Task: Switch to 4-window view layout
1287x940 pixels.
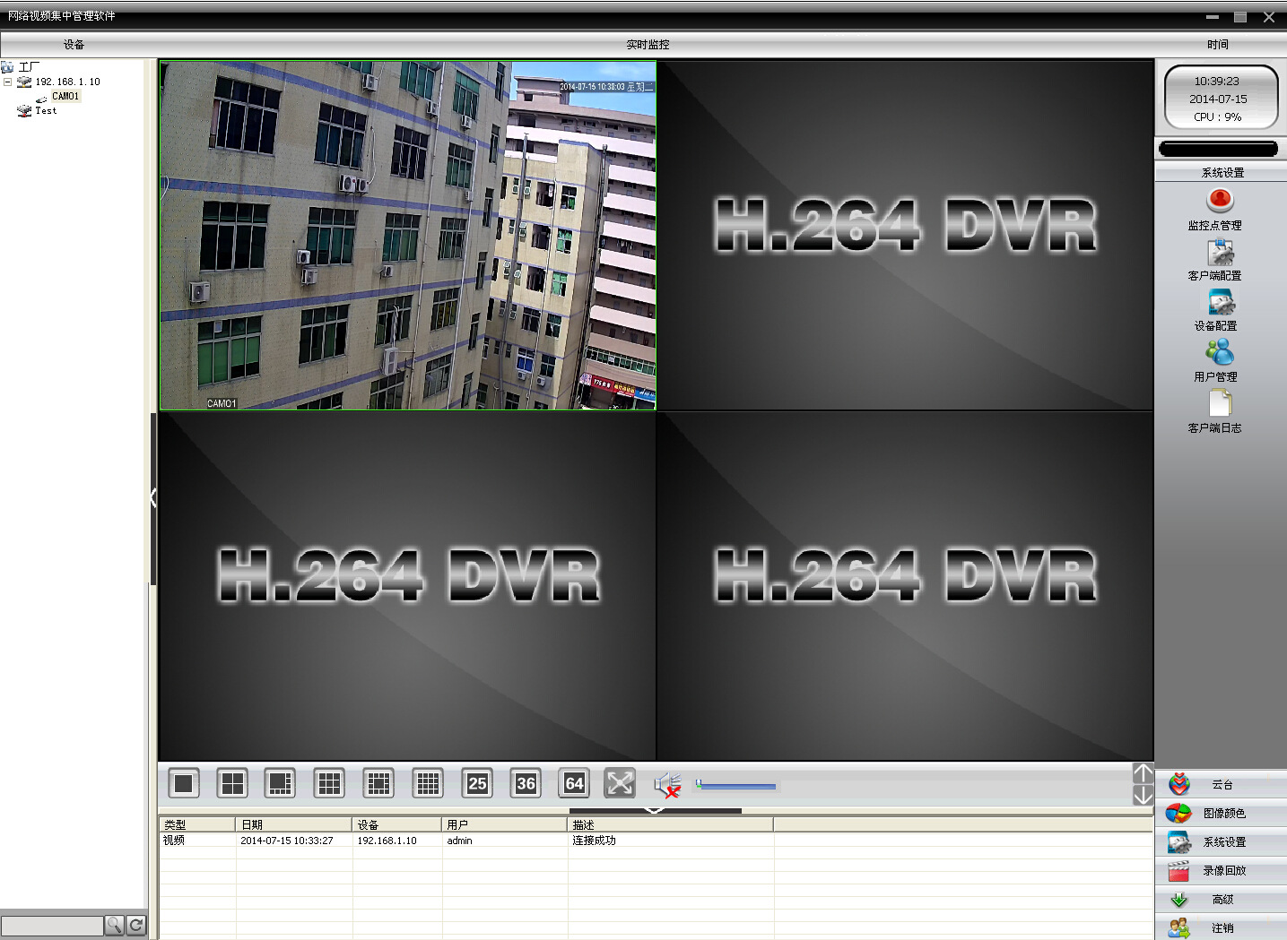Action: coord(232,784)
